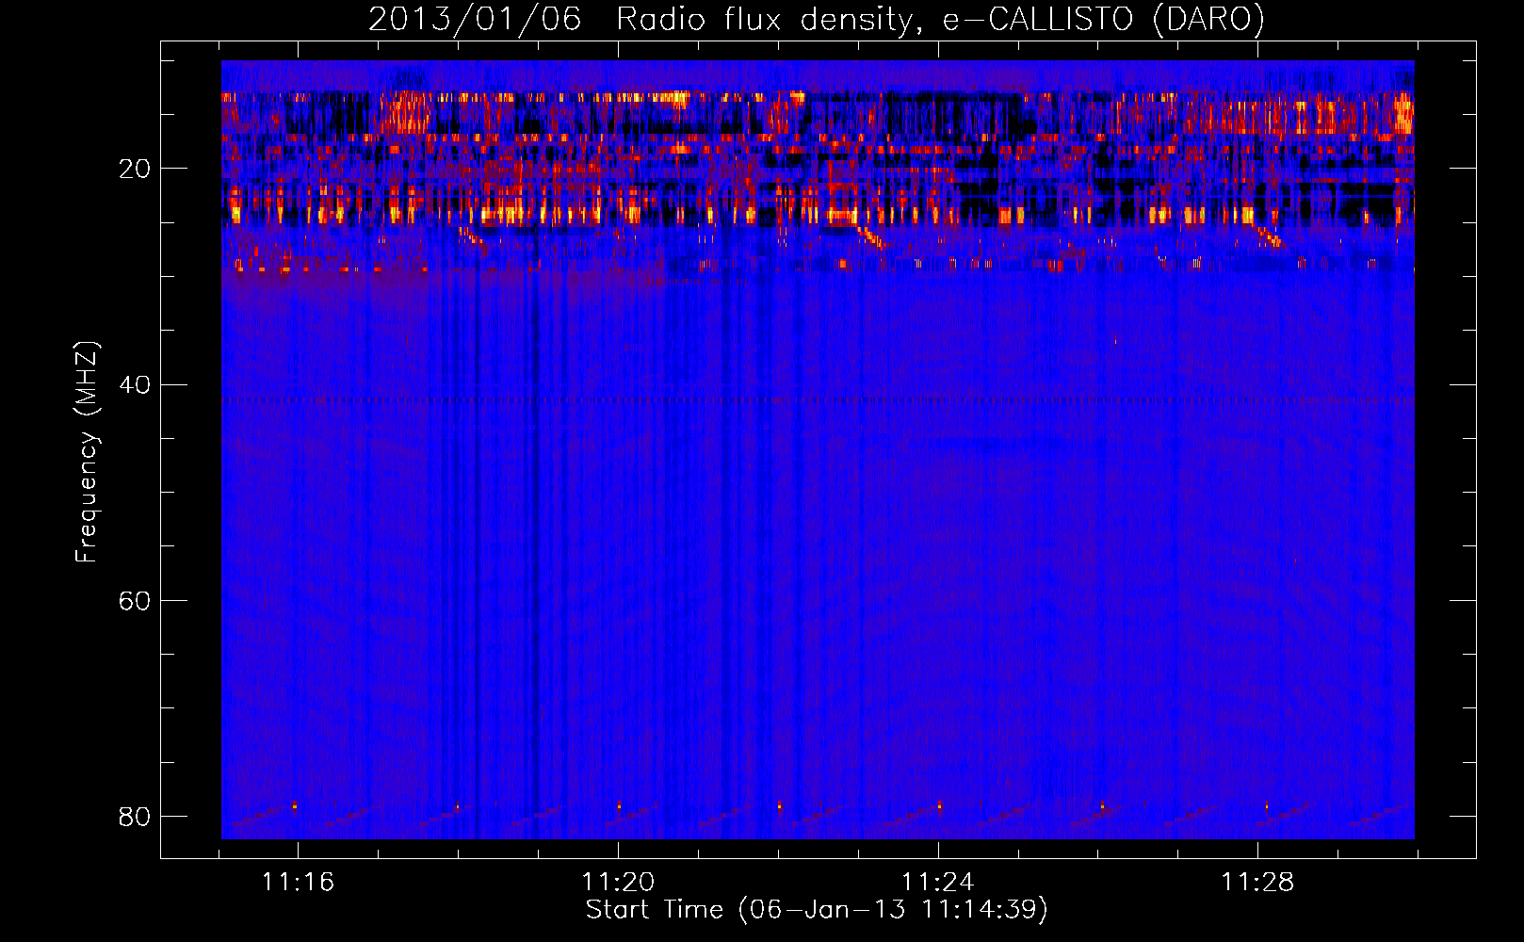Click the '11:16' time tick label
The image size is (1524, 942).
[298, 882]
